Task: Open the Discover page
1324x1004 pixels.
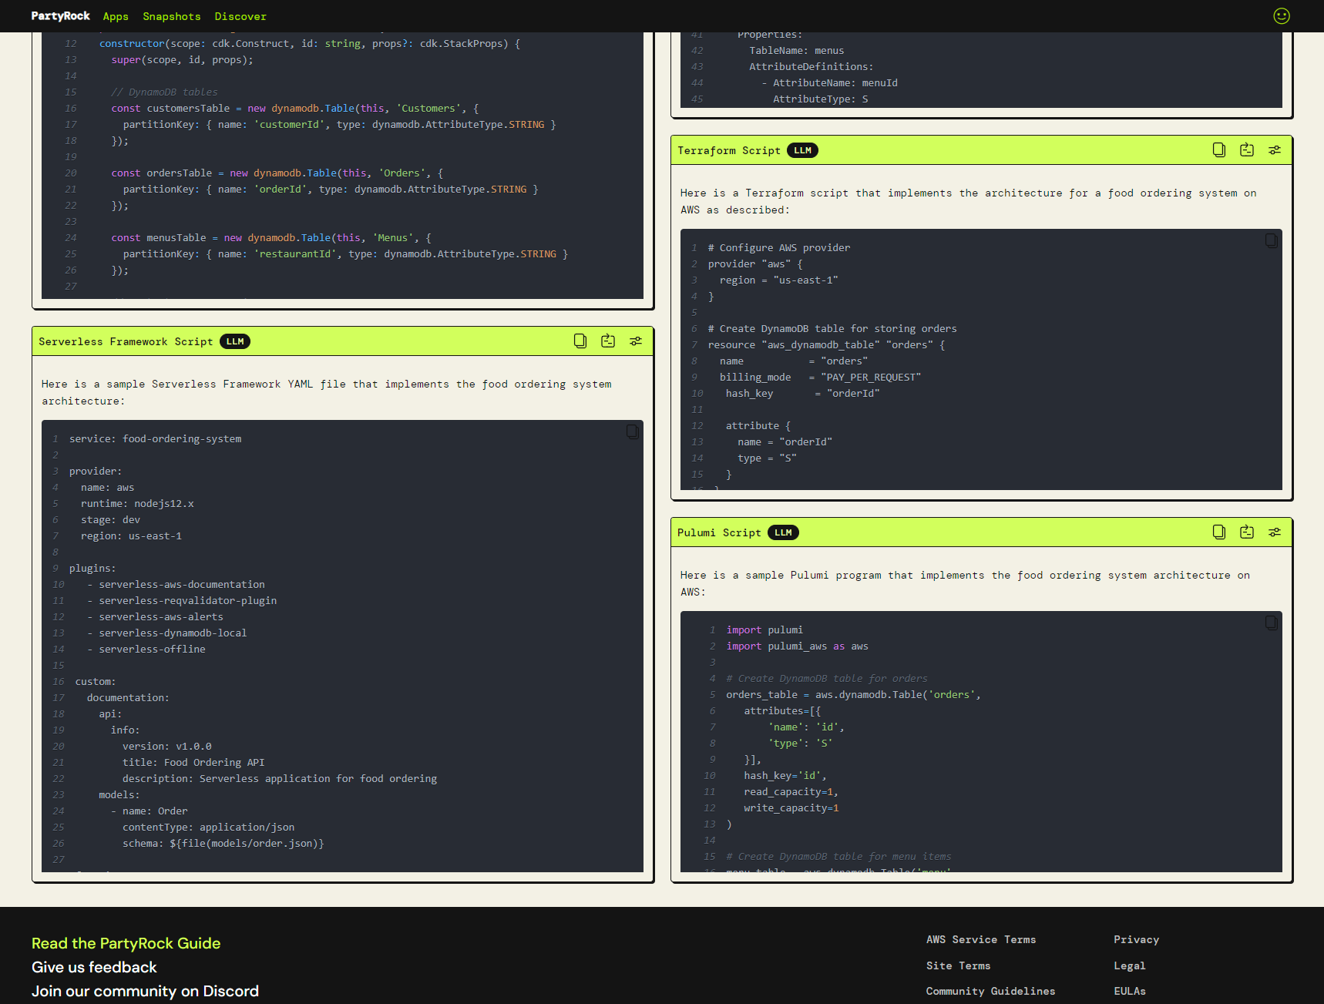Action: (x=240, y=16)
